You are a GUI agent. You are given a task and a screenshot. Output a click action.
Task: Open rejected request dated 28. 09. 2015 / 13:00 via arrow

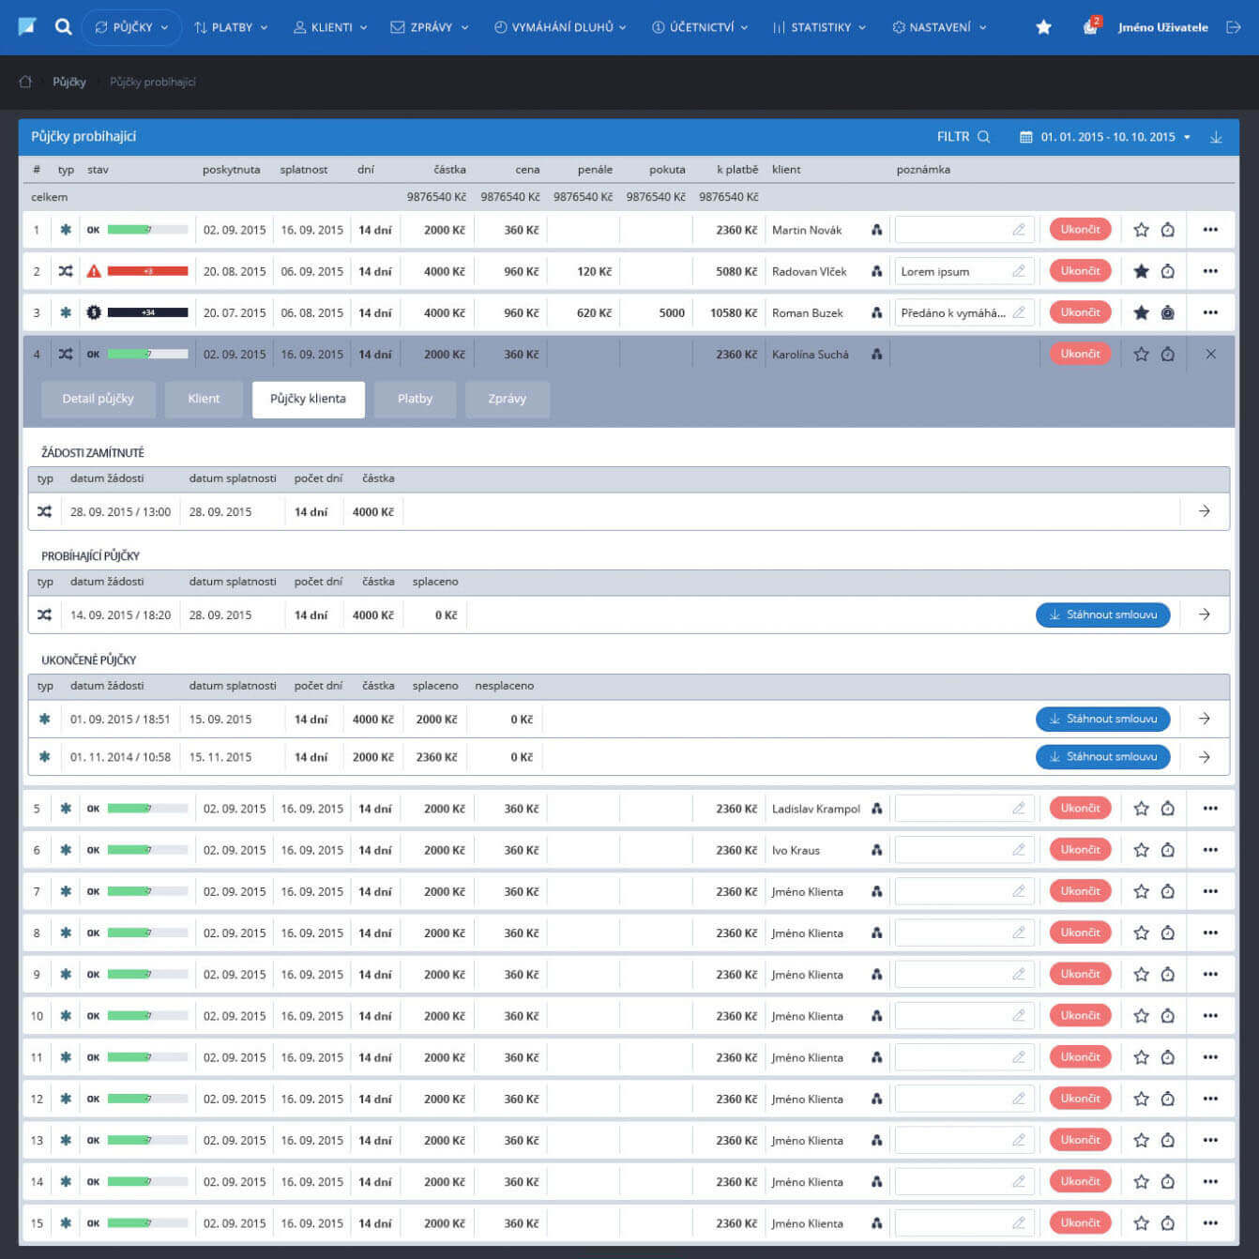click(1205, 511)
